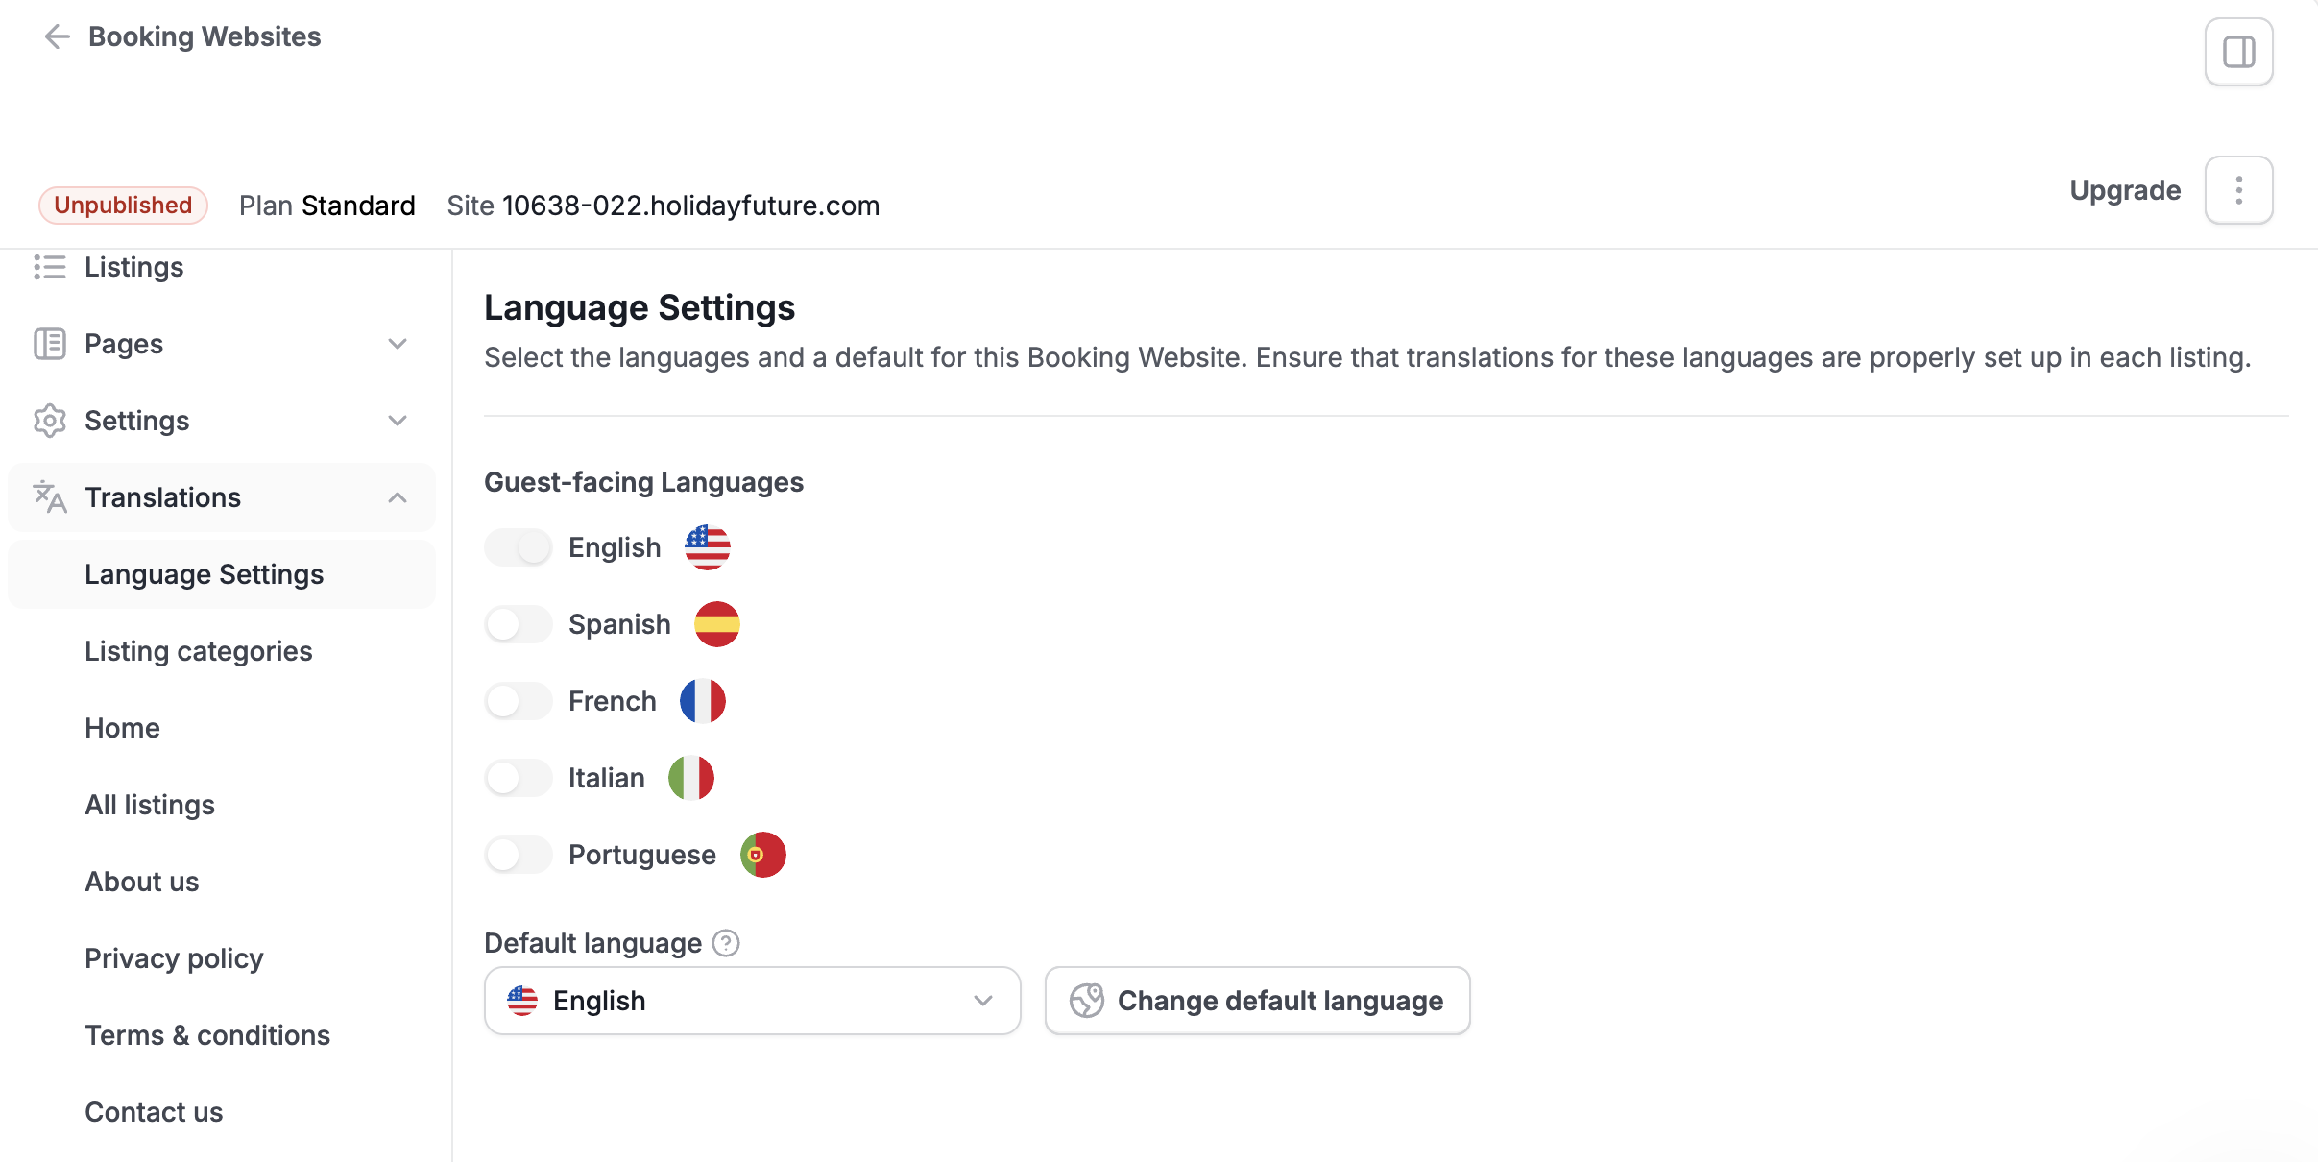Open Listing categories in the sidebar
This screenshot has height=1162, width=2318.
[x=199, y=651]
